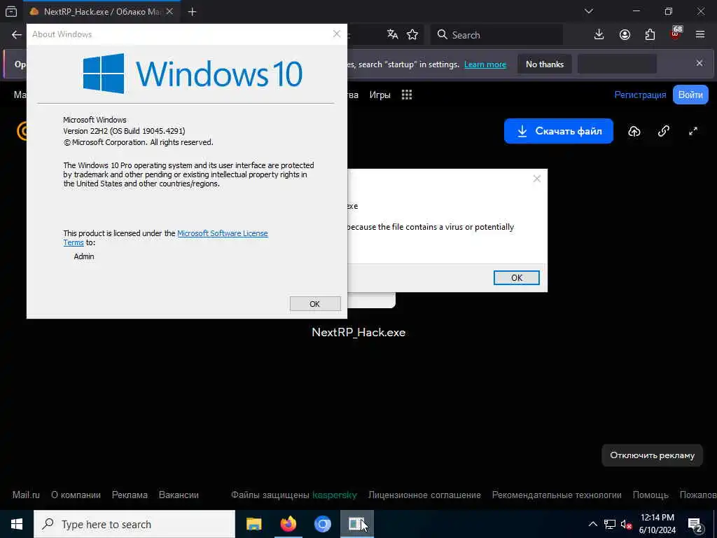Open the Лицензионное соглашение footer link
The width and height of the screenshot is (717, 538).
(x=424, y=495)
